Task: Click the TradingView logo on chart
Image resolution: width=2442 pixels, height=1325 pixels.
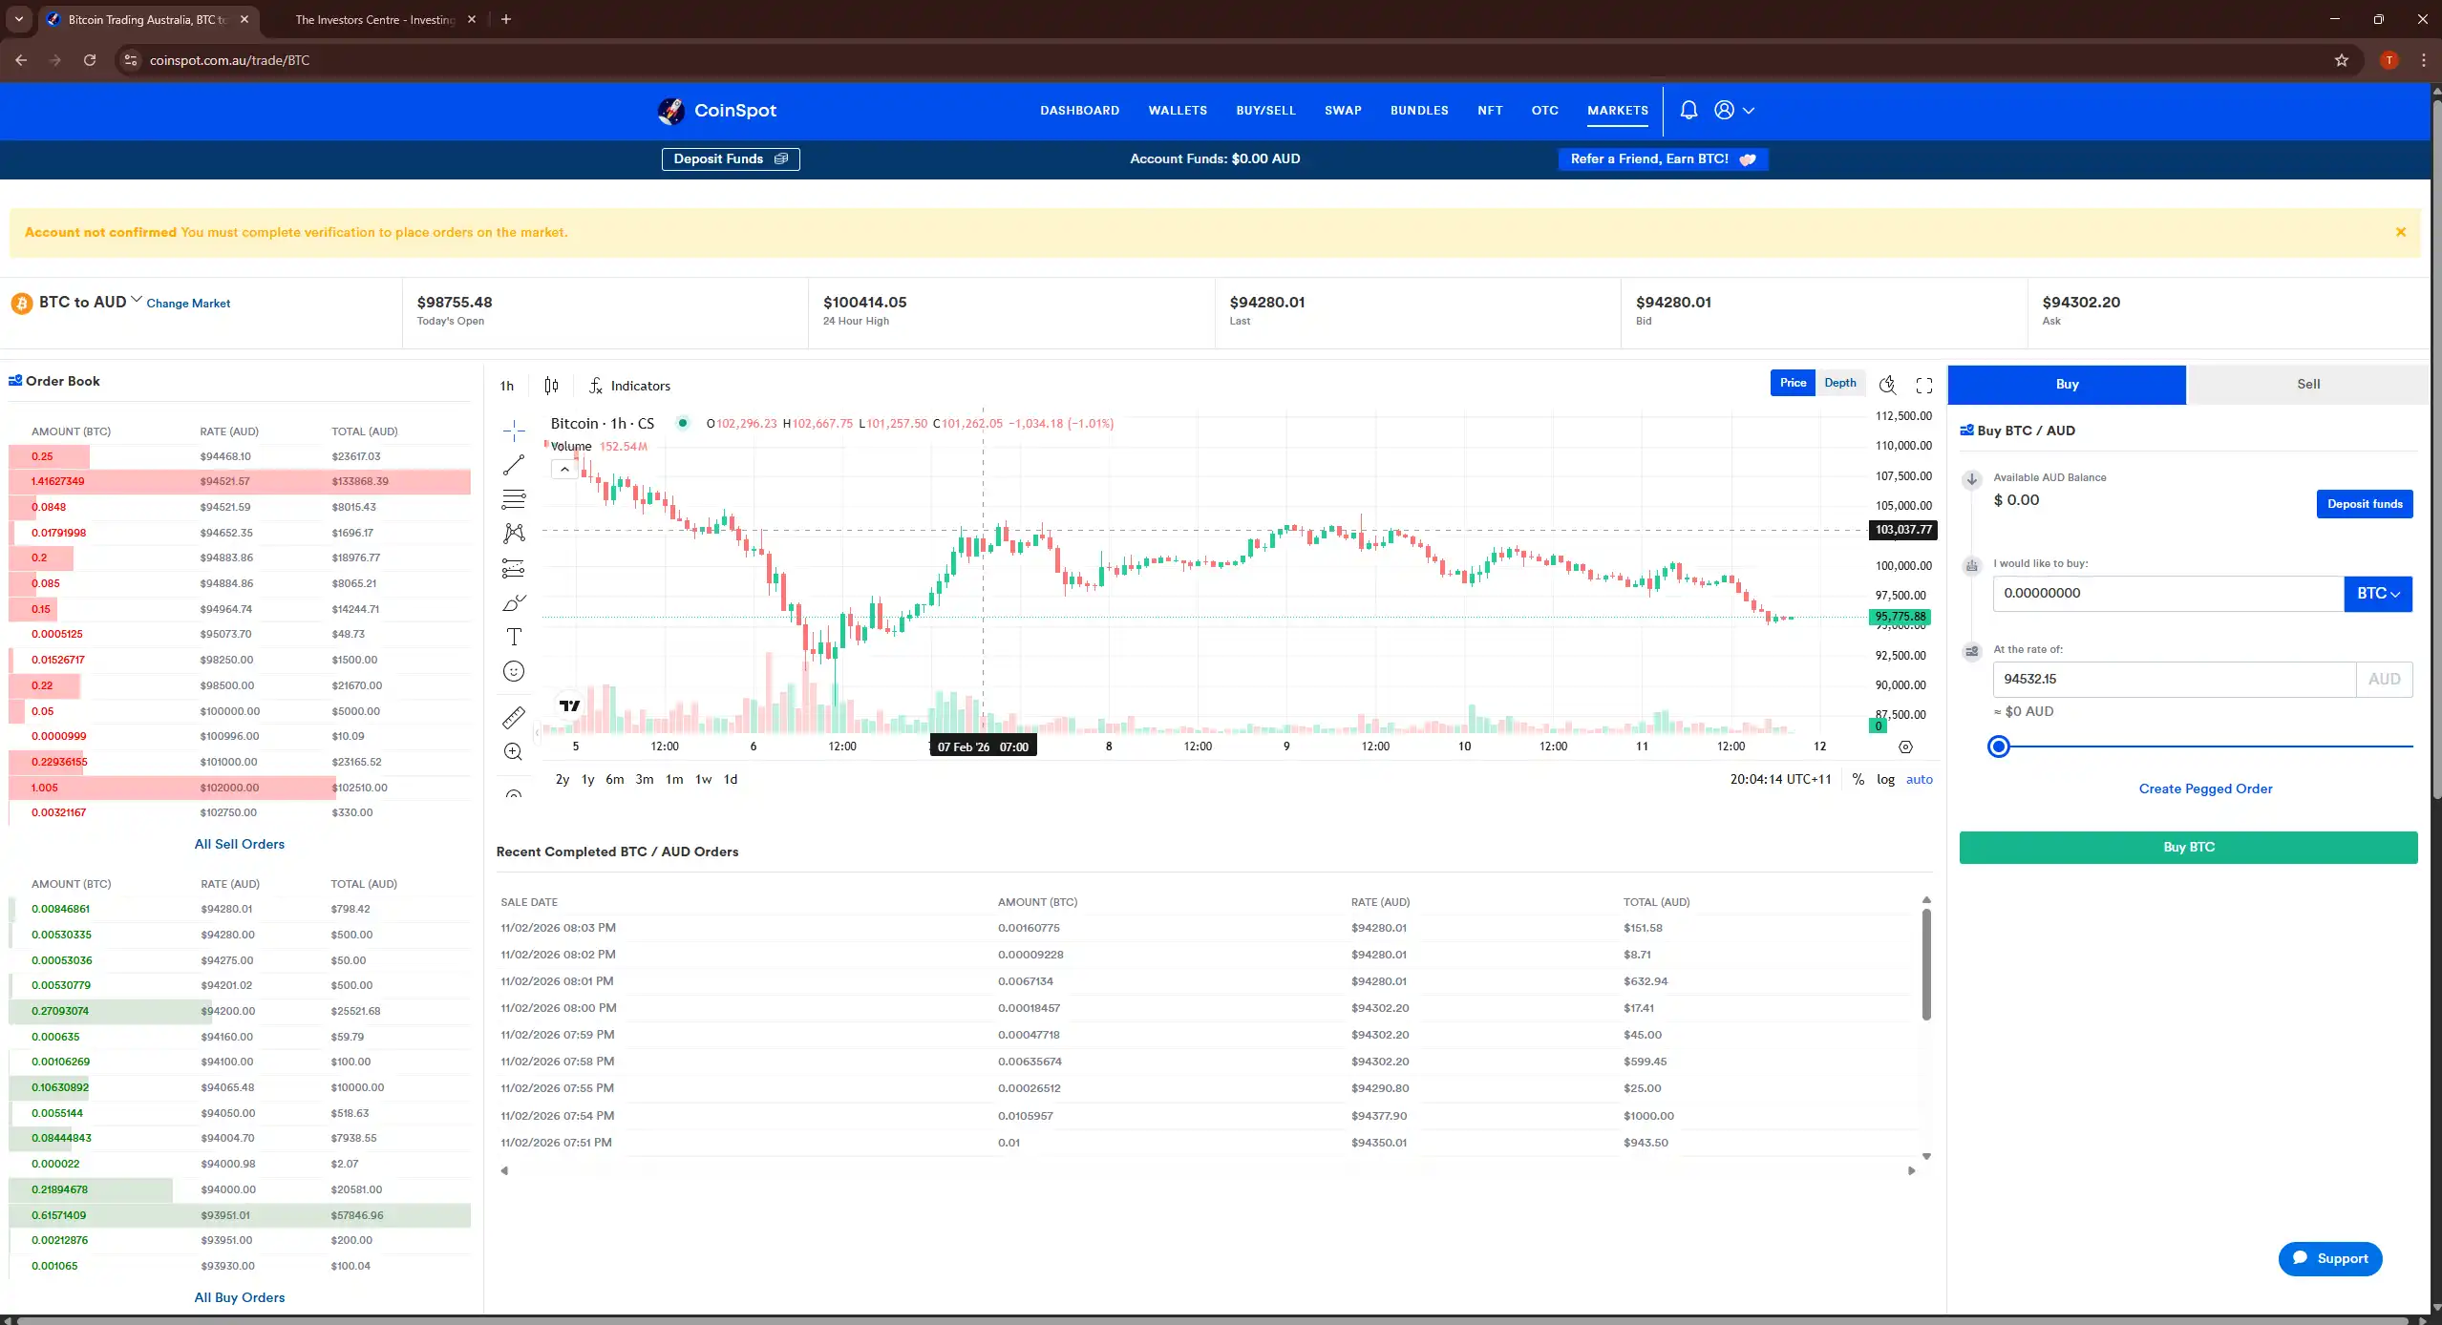Action: pos(570,705)
